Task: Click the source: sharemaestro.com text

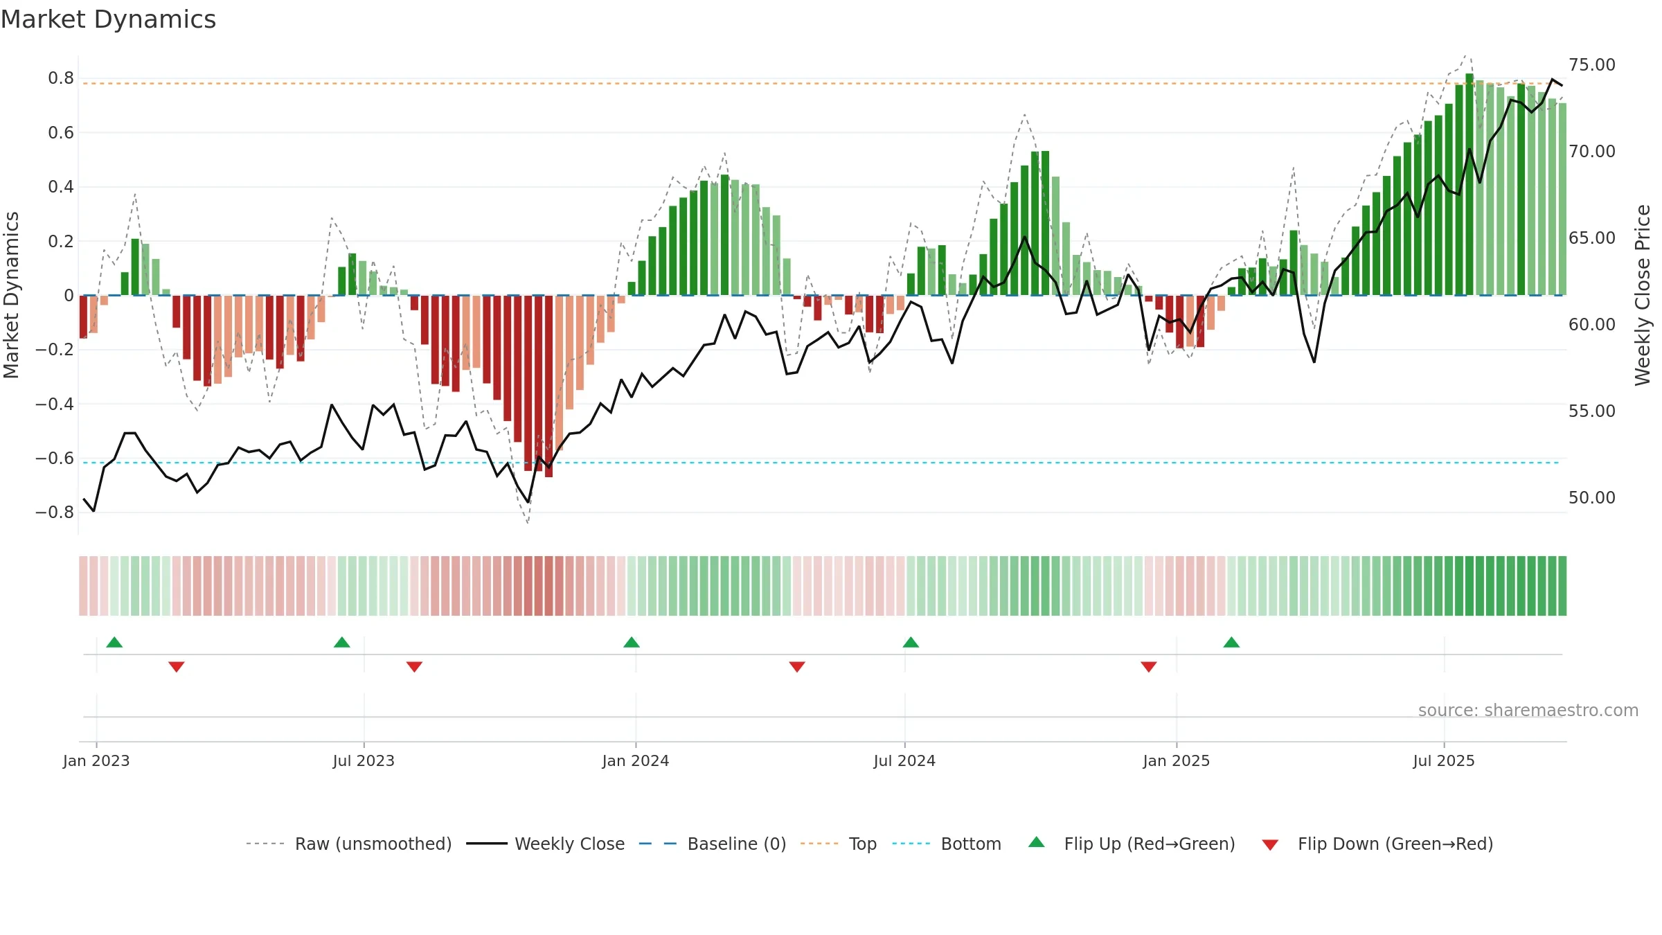Action: (x=1528, y=710)
